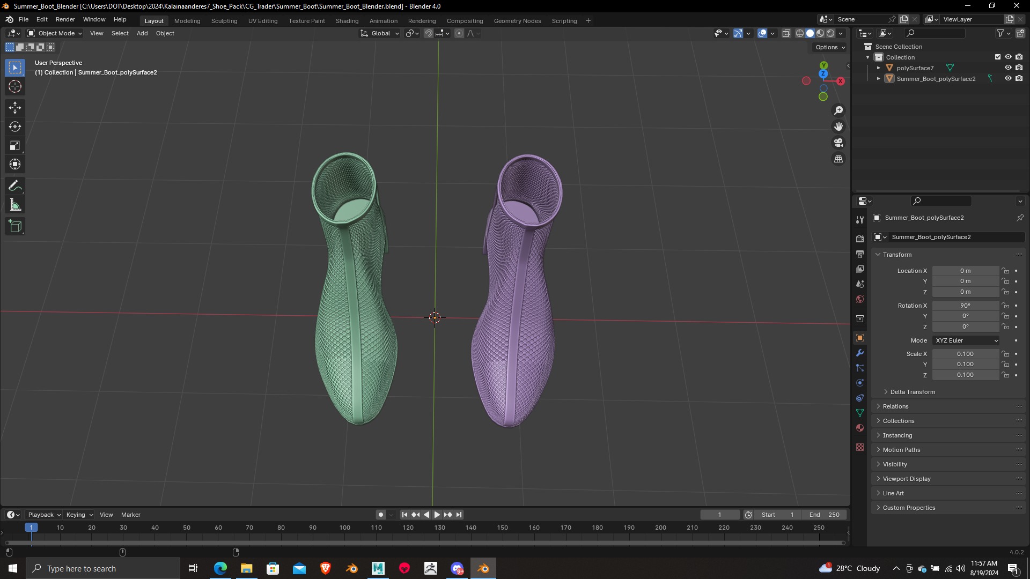Activate the Select Box tool
The width and height of the screenshot is (1030, 579).
click(15, 68)
